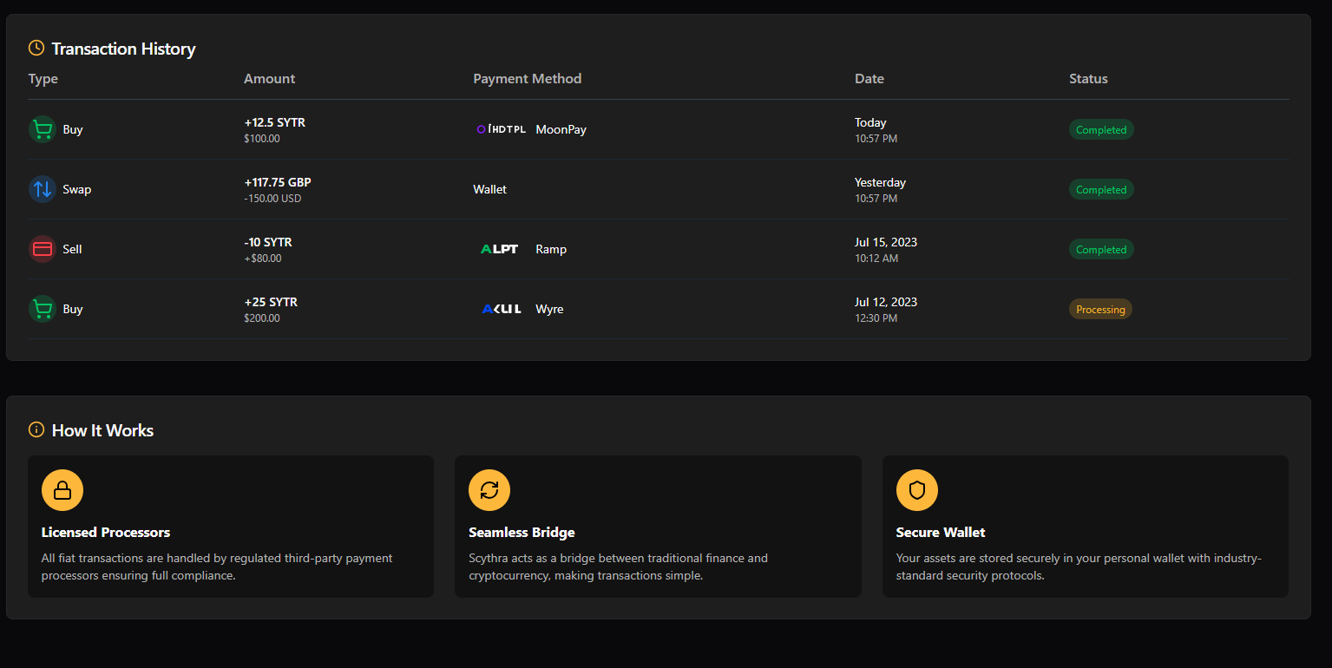The image size is (1332, 668).
Task: Click the Wyre payment provider logo
Action: coord(501,308)
